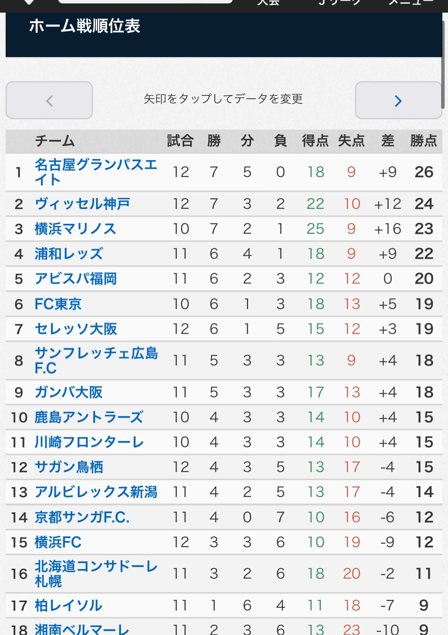This screenshot has height=635, width=448.
Task: Select セレッソ大阪 link
Action: pyautogui.click(x=76, y=329)
